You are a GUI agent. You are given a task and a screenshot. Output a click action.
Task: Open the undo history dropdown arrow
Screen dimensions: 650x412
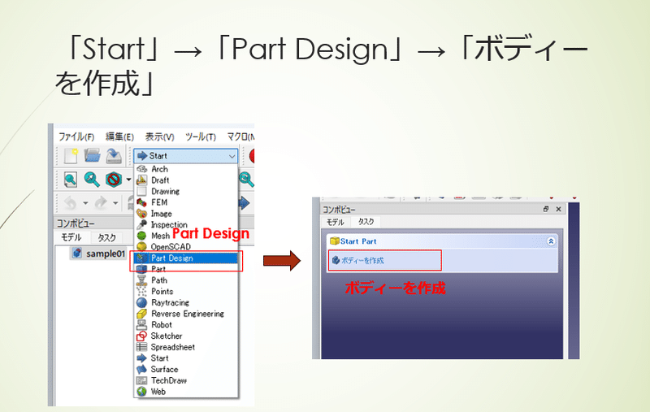(85, 203)
